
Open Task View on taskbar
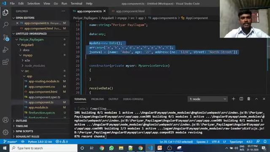tap(92, 148)
